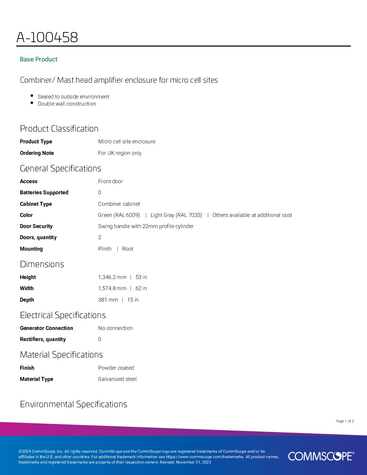Click the Light Gray (RAL 7035) color value
Image resolution: width=367 pixels, height=475 pixels.
pos(176,215)
